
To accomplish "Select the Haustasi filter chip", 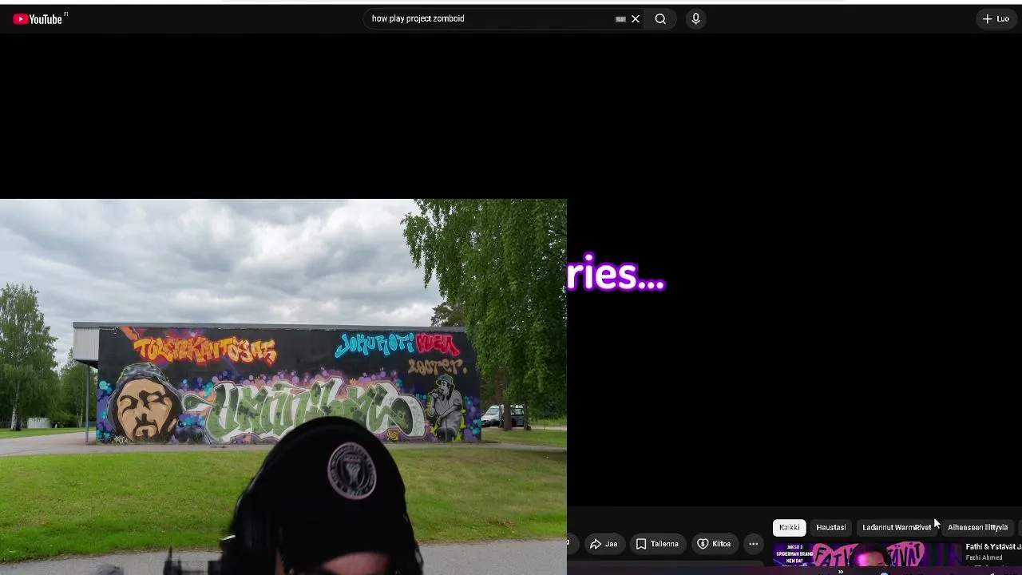I will click(830, 527).
